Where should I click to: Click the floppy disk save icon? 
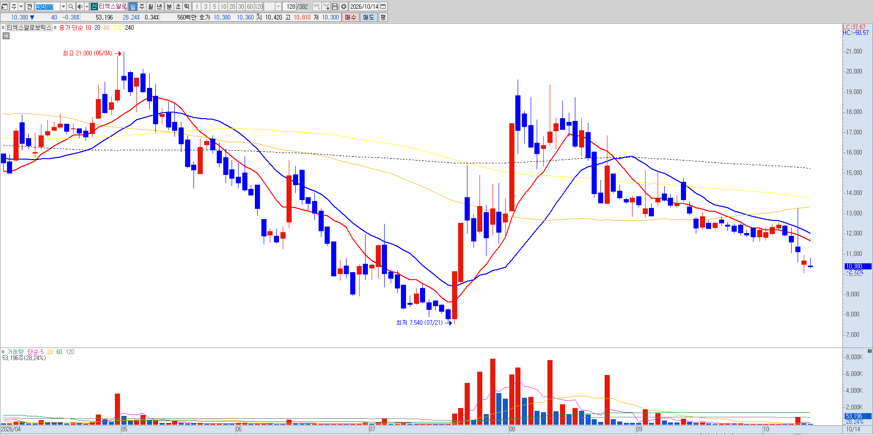pyautogui.click(x=335, y=7)
